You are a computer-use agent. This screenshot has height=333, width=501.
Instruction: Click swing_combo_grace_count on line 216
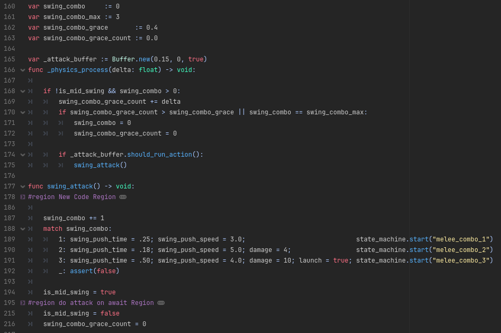coord(87,324)
